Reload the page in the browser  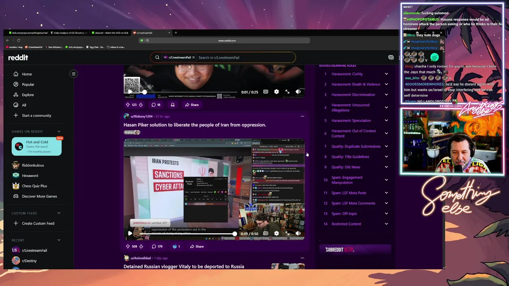(x=18, y=41)
